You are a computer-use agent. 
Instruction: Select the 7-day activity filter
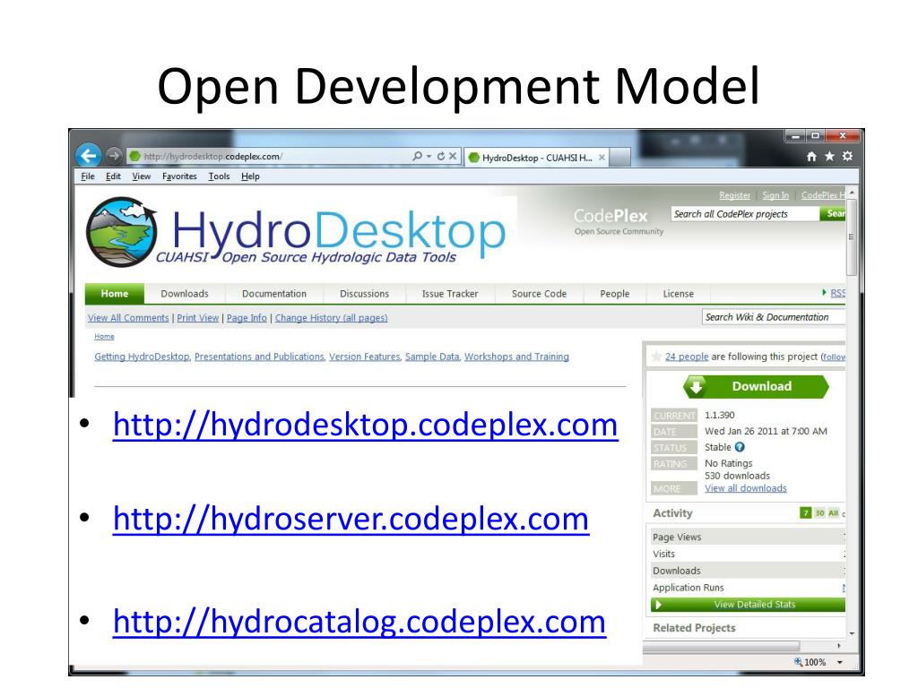(806, 513)
